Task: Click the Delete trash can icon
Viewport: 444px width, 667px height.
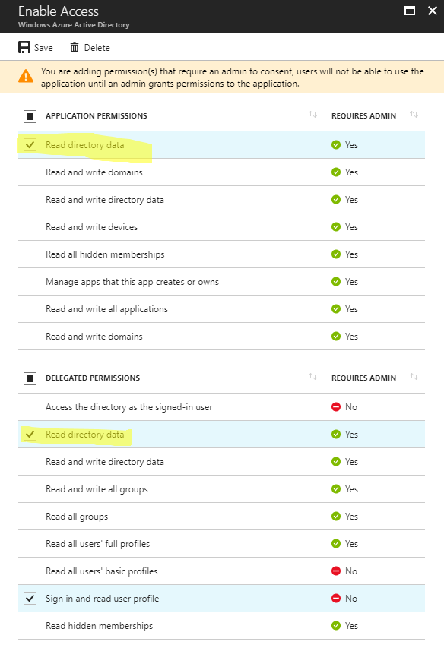Action: [75, 47]
